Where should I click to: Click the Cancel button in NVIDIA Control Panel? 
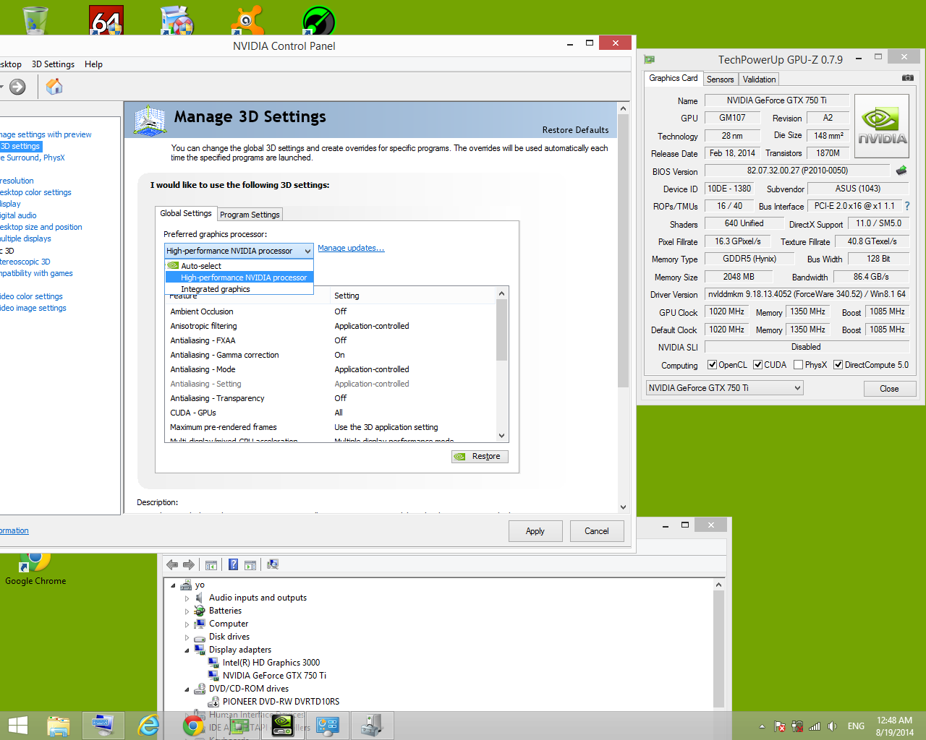[x=597, y=531]
